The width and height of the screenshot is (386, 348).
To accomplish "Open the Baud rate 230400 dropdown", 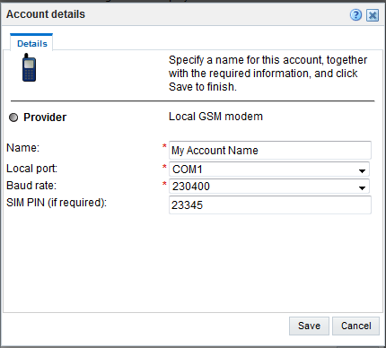I will point(269,187).
